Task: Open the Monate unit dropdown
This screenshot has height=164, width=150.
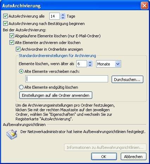Action: 118,64
